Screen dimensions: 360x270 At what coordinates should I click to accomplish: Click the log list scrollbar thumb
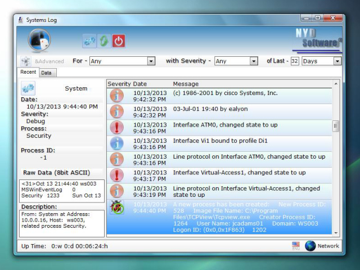[336, 126]
